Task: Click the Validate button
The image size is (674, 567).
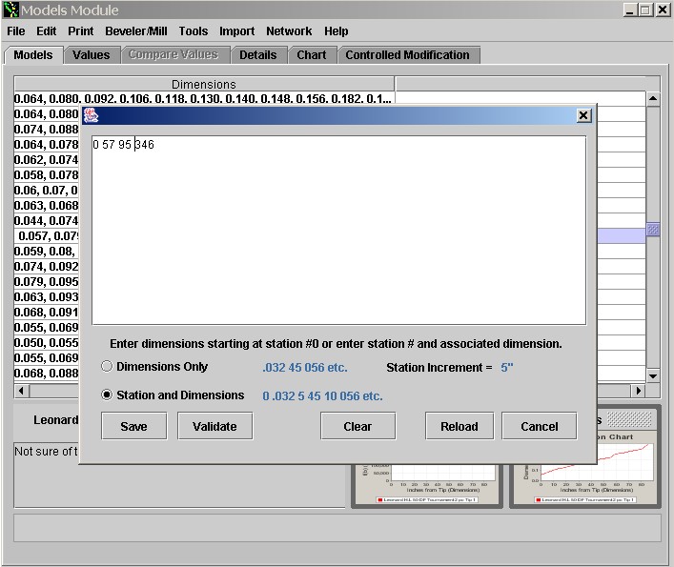Action: click(x=214, y=426)
